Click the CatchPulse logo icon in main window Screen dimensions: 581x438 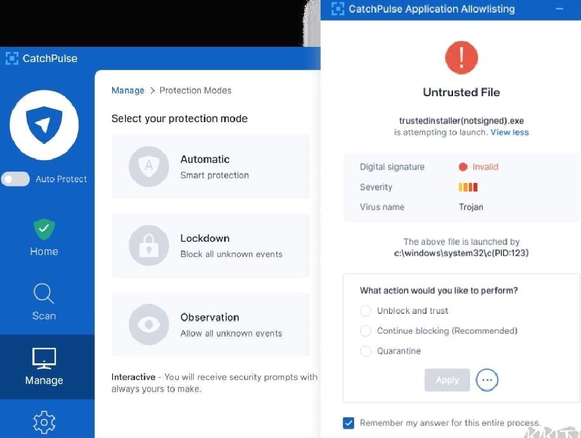12,58
